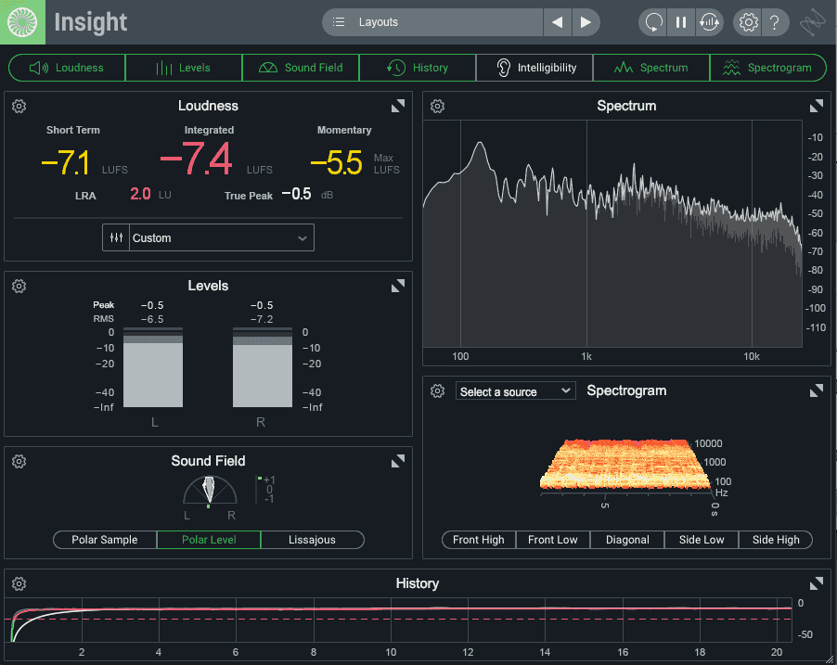Click the spectrum analyzer graph
837x665 pixels.
click(612, 234)
